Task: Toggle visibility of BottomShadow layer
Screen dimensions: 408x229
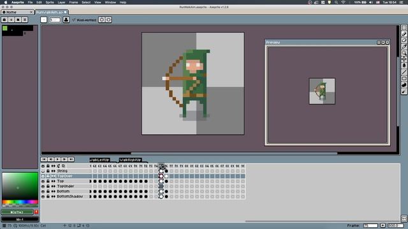Action: click(43, 197)
